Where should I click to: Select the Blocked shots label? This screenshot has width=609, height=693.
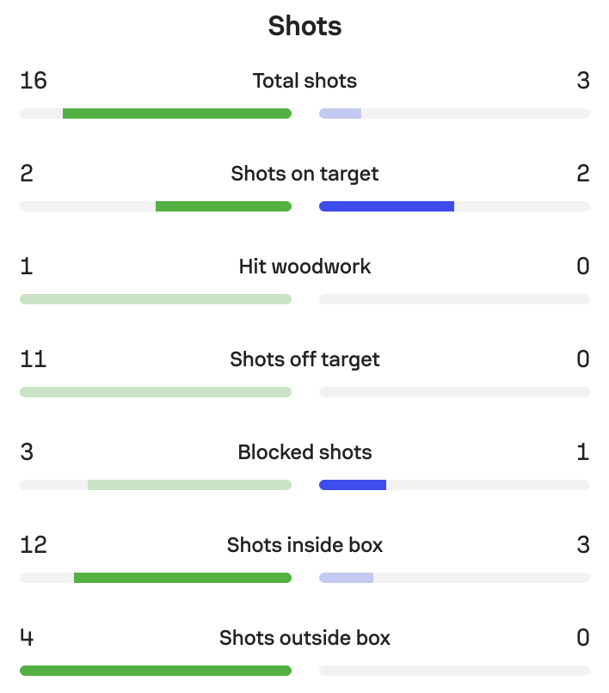(x=304, y=452)
